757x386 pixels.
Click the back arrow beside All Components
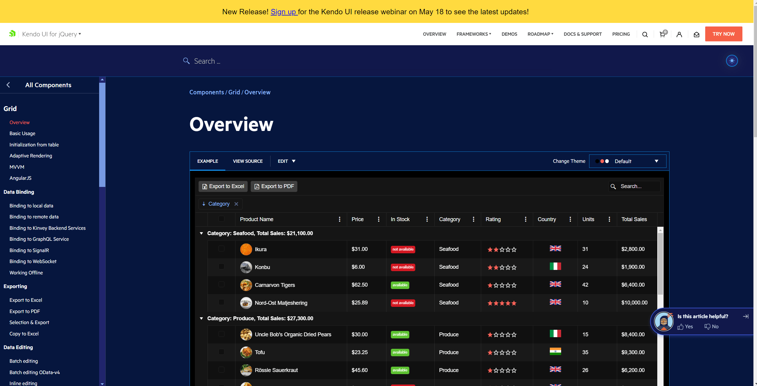8,85
